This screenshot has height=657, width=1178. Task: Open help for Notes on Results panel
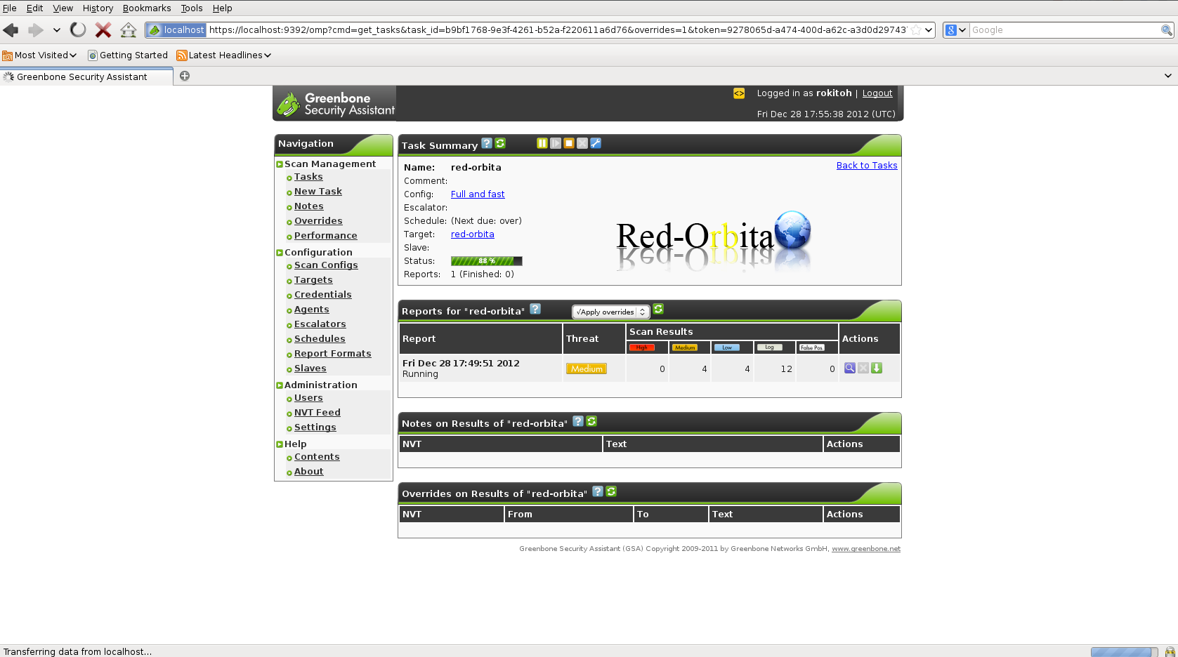pos(578,421)
